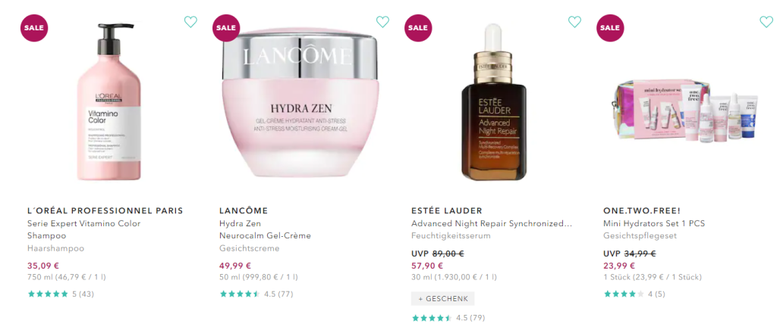This screenshot has height=333, width=777.
Task: Open ESTÉE LAUDER brand title link
Action: [x=446, y=211]
